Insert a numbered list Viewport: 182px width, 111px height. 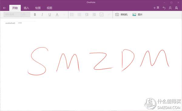pyautogui.click(x=79, y=15)
